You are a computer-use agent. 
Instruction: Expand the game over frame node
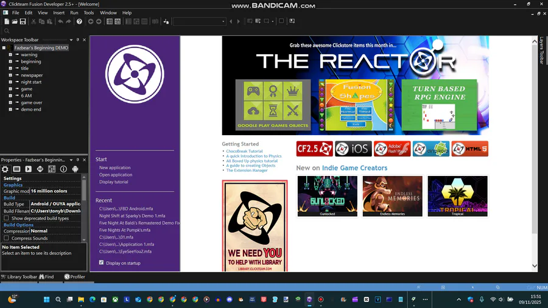pyautogui.click(x=10, y=103)
